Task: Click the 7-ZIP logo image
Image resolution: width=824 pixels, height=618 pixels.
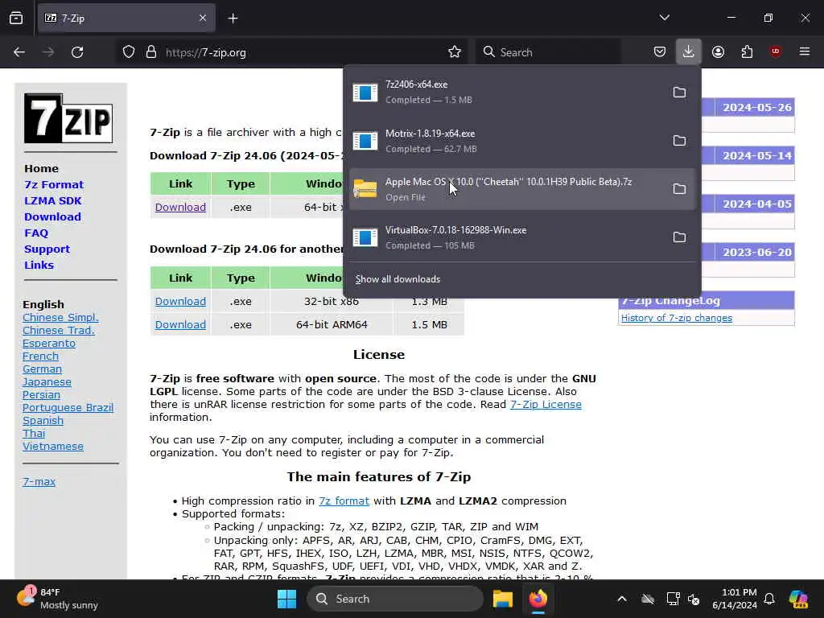Action: tap(68, 118)
